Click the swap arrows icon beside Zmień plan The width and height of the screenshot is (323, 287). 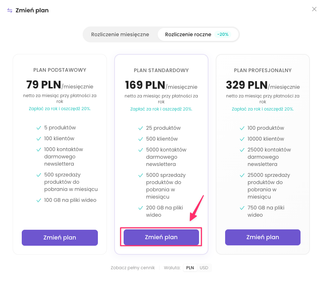pyautogui.click(x=10, y=11)
